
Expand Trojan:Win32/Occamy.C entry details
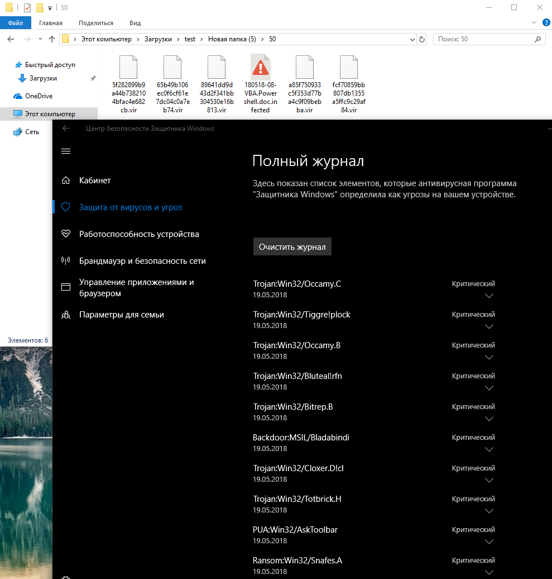[489, 296]
